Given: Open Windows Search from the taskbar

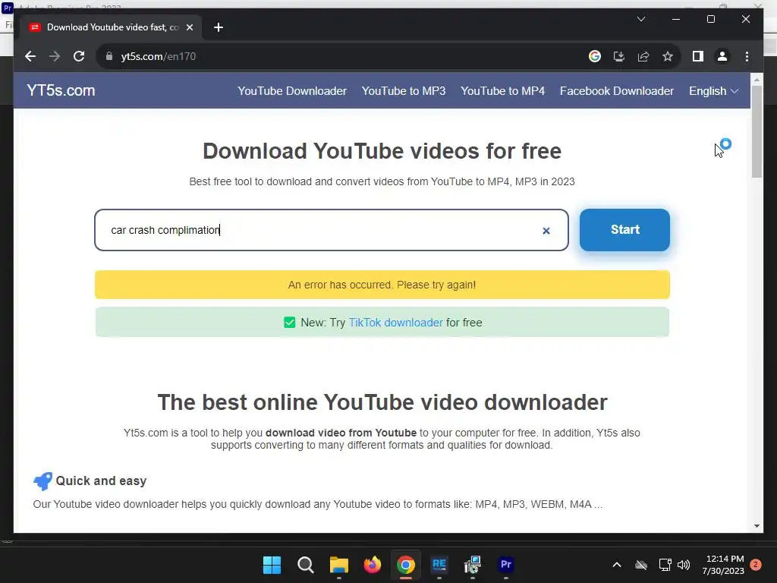Looking at the screenshot, I should click(305, 565).
